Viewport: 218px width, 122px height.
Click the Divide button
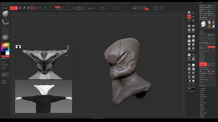coord(203,48)
